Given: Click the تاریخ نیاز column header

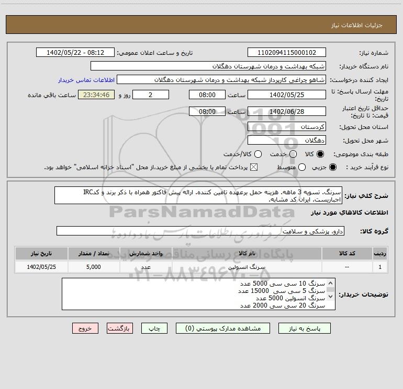Looking at the screenshot, I should pos(41,253).
